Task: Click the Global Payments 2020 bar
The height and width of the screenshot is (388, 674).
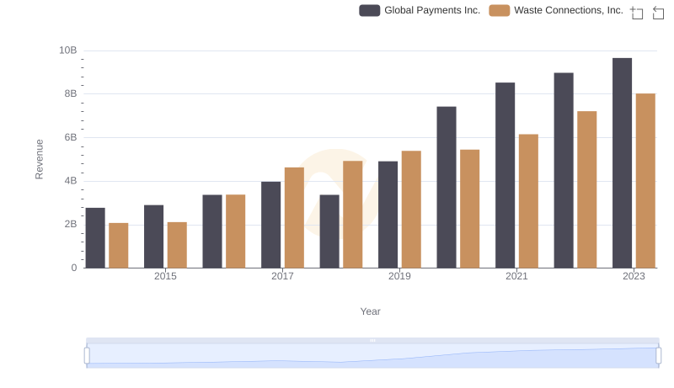Action: pyautogui.click(x=447, y=187)
